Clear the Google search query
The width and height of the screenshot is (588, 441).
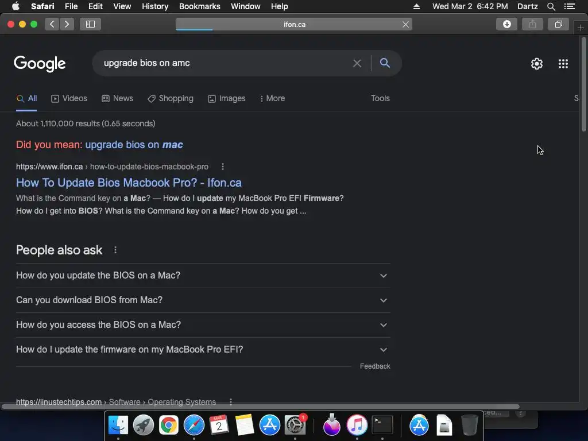click(357, 63)
